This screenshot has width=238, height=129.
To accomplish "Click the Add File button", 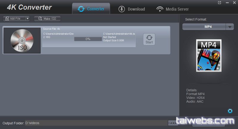I will [13, 19].
